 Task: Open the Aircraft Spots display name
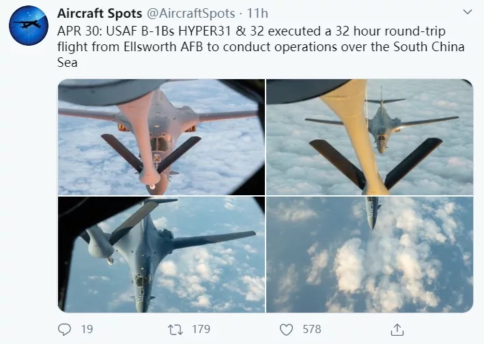[x=98, y=13]
